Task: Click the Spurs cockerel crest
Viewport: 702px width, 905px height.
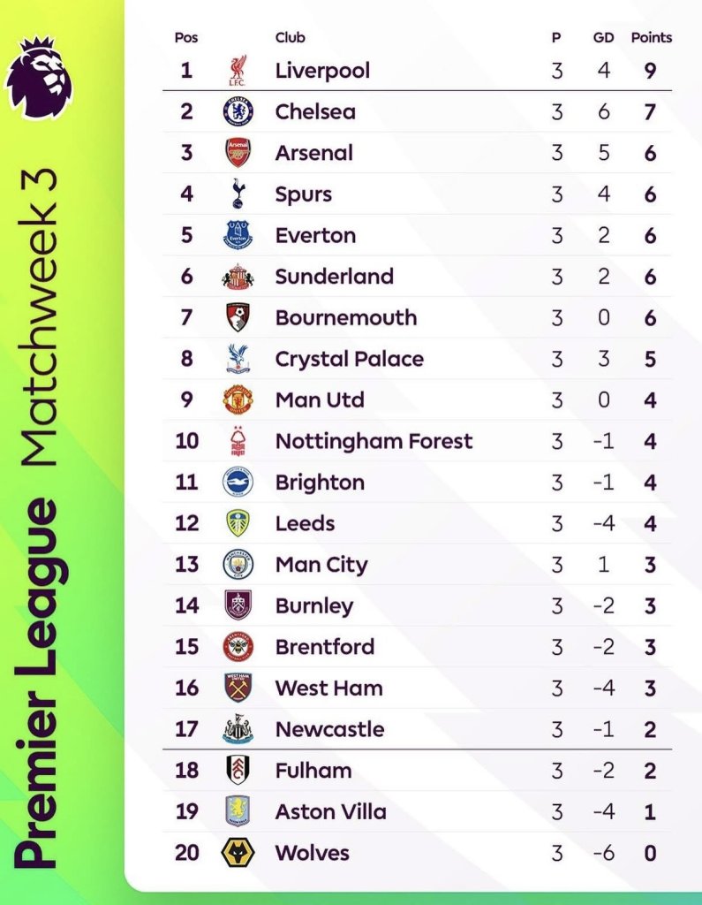Action: tap(238, 194)
